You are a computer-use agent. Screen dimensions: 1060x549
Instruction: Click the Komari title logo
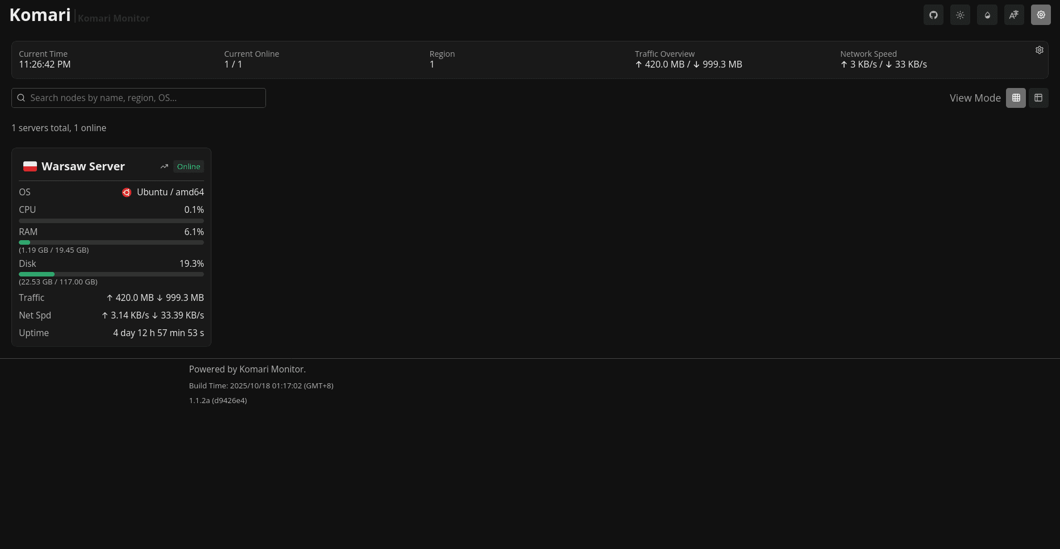(x=40, y=15)
